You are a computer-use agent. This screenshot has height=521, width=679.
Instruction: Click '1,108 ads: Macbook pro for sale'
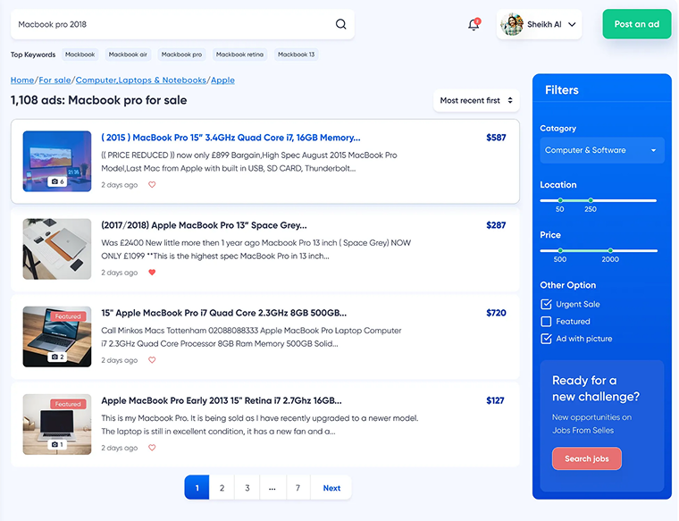pyautogui.click(x=99, y=100)
